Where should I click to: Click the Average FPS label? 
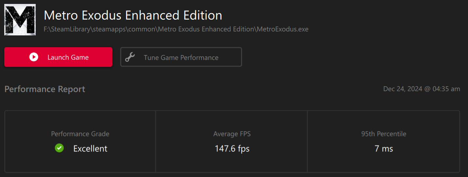(x=232, y=134)
